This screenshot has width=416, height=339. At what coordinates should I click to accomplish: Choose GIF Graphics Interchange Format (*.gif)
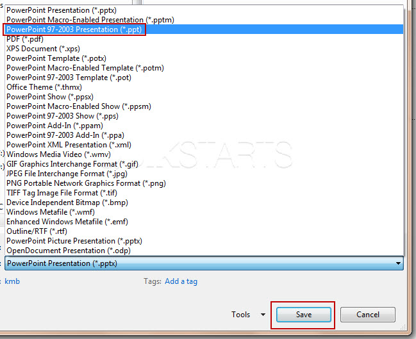click(204, 164)
